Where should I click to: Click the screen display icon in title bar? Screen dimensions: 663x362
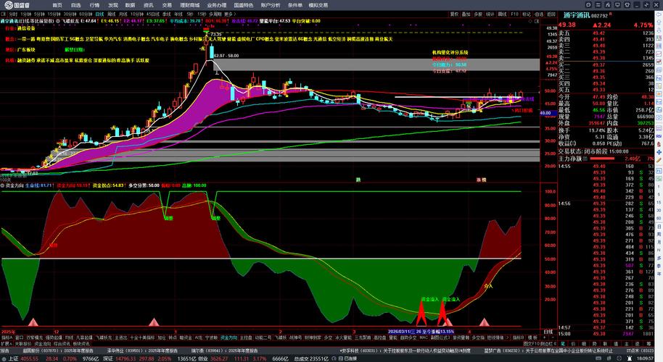tap(618, 5)
